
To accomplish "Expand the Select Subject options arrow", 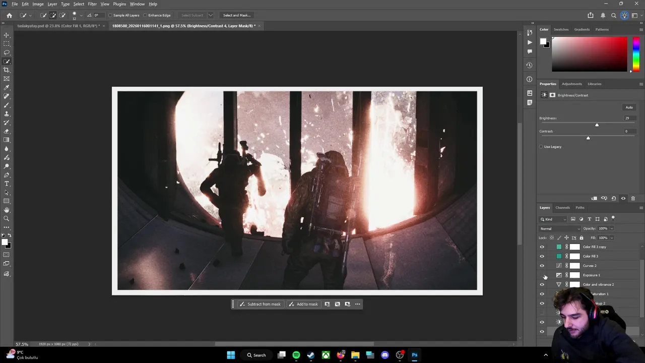I will point(210,15).
